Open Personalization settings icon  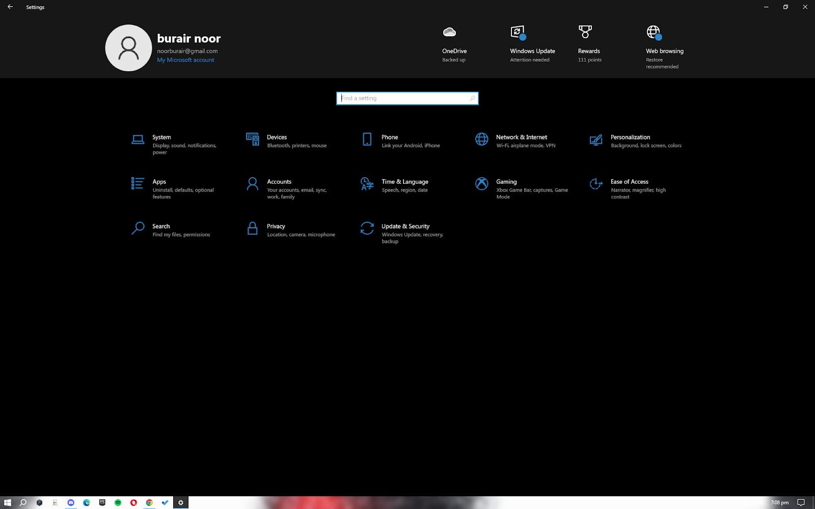click(x=595, y=139)
